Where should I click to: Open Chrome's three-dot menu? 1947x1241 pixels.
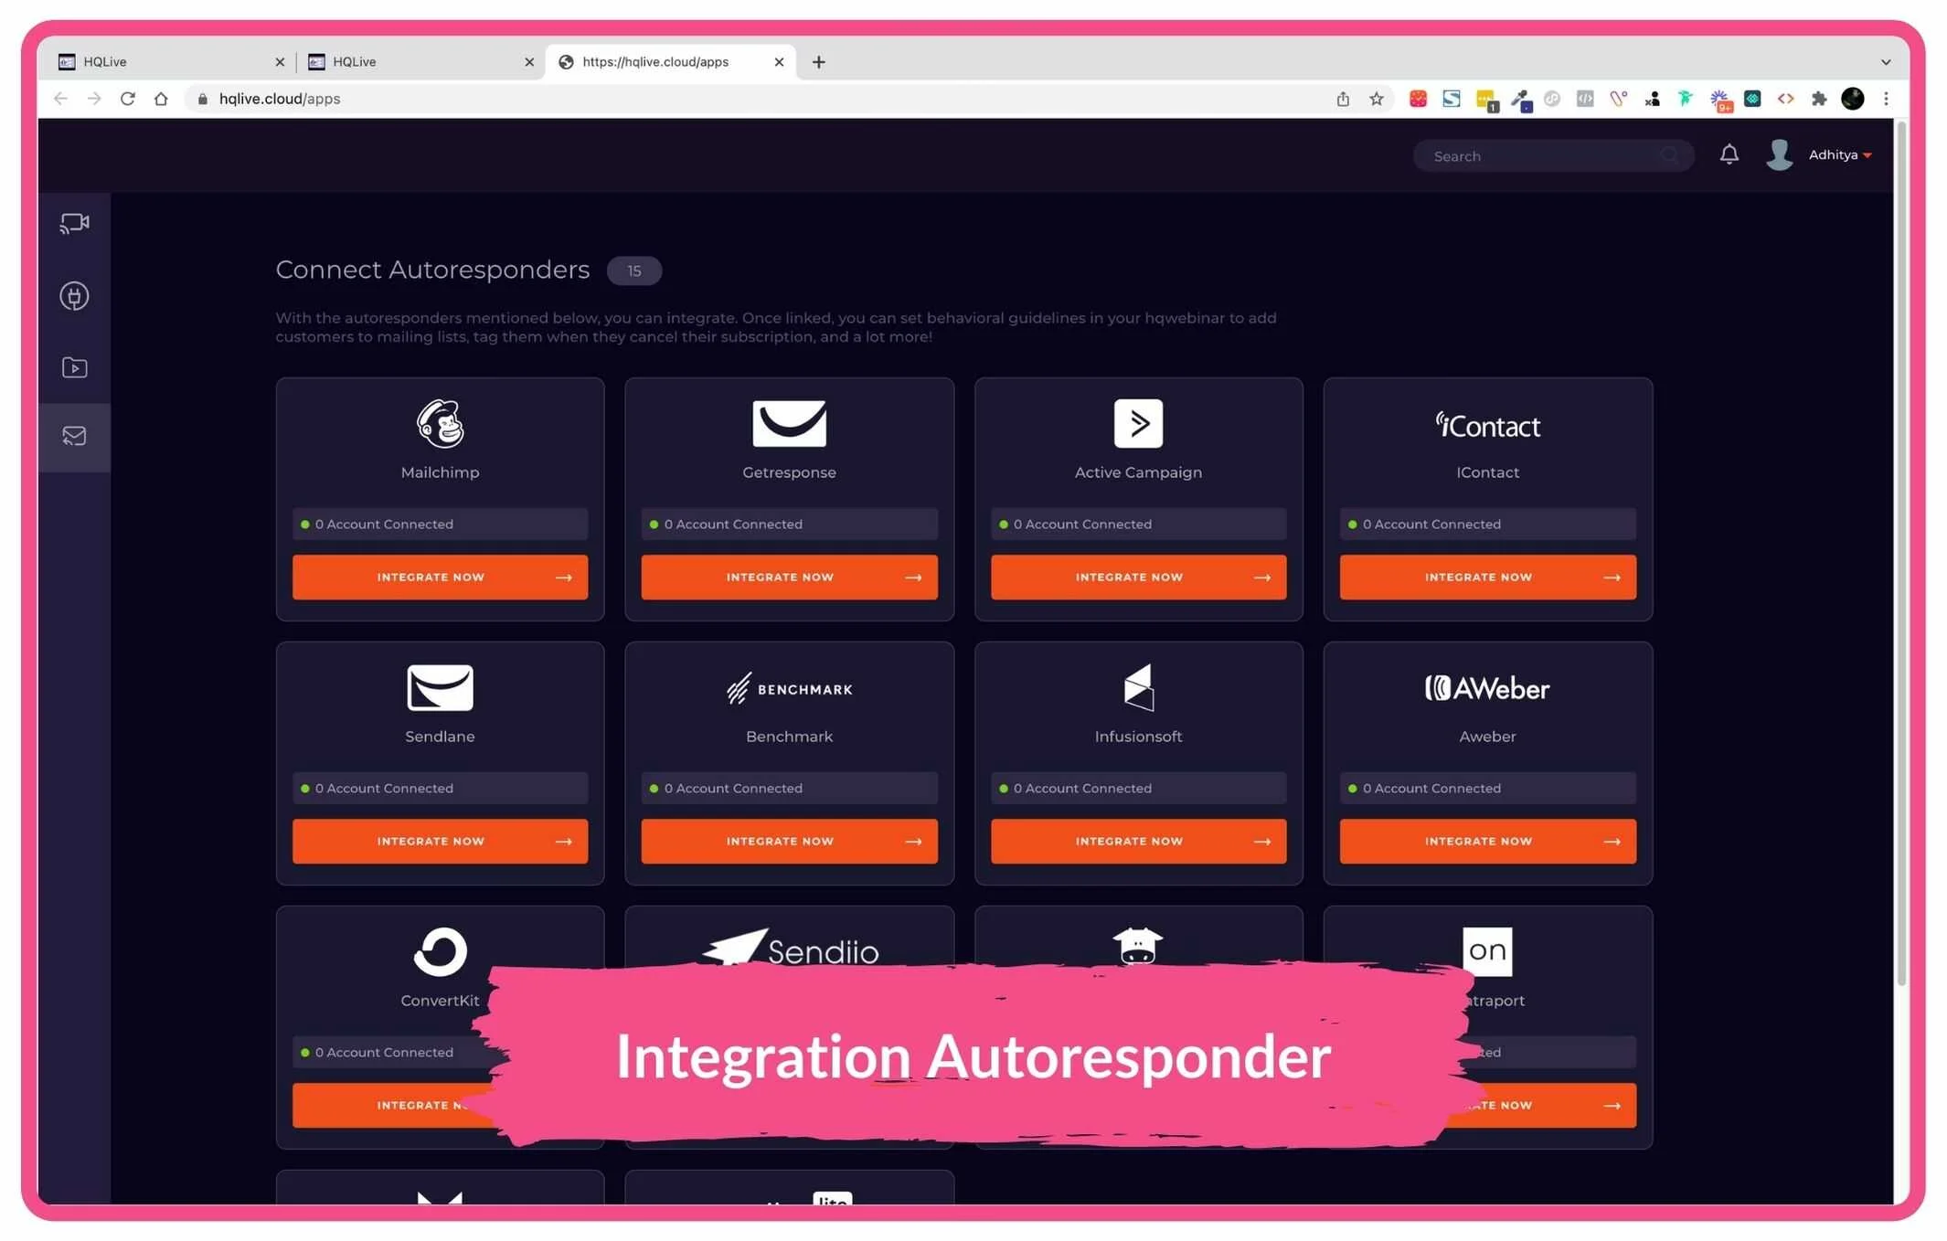[x=1886, y=99]
